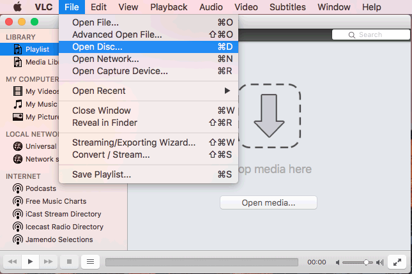Click the next track button
Screen dimensions: 412x274
[49, 262]
